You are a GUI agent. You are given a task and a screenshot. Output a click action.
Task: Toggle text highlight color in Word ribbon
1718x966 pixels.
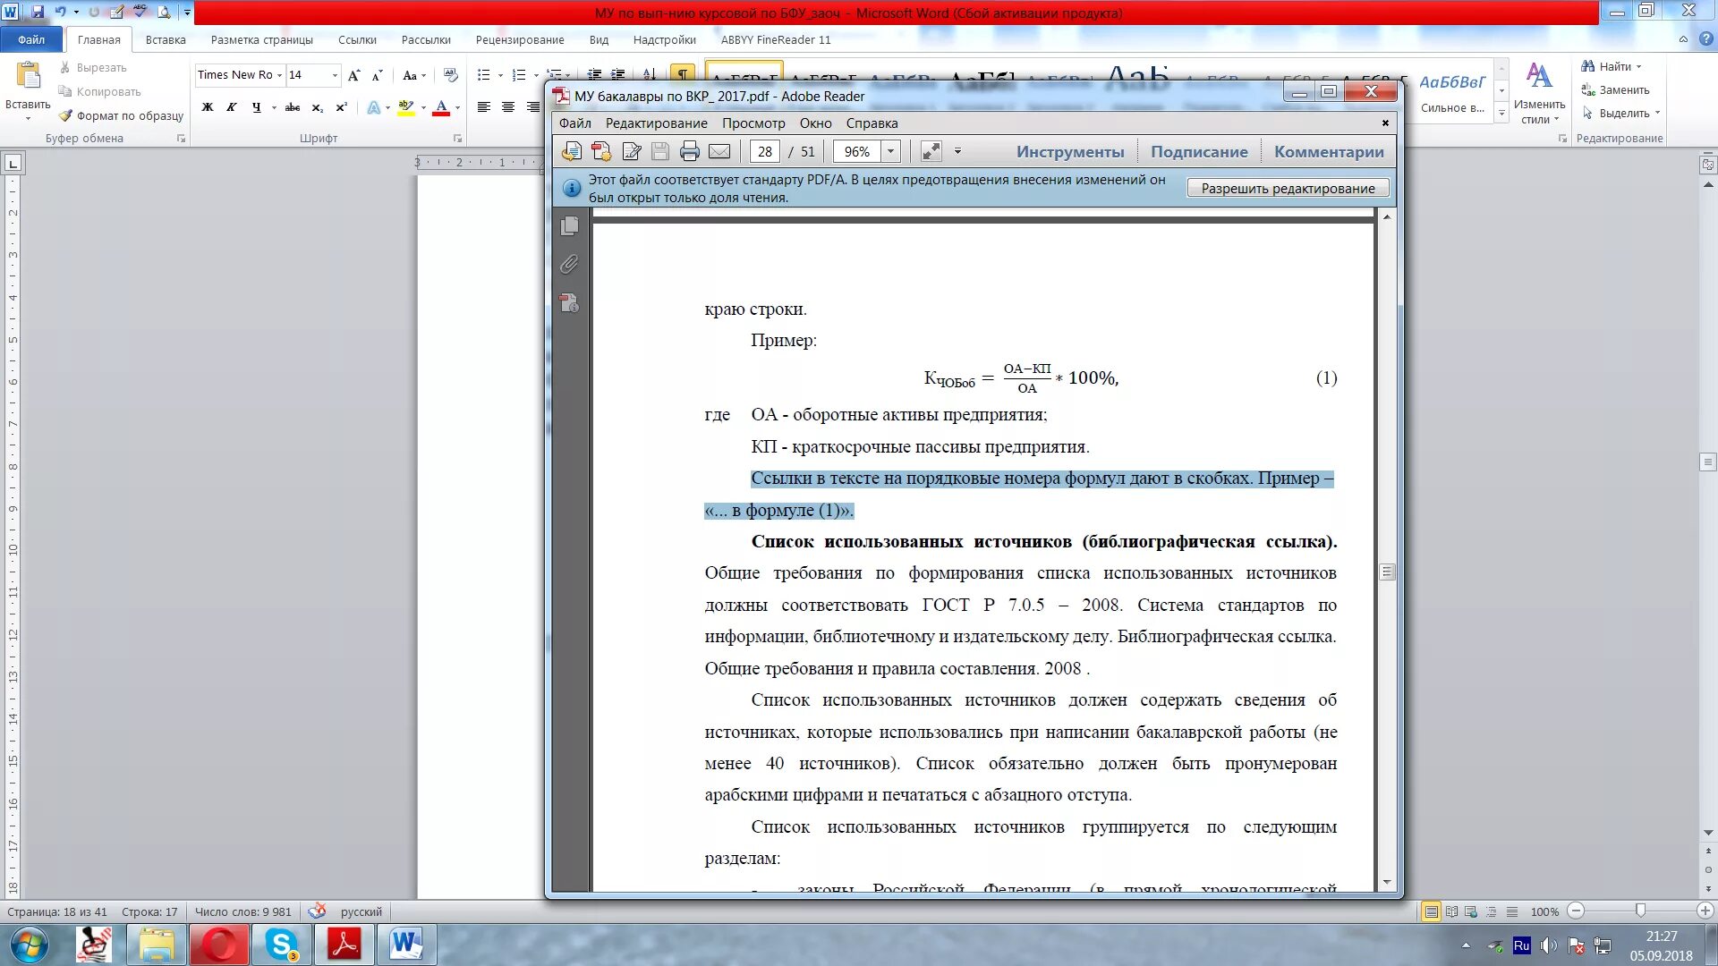click(x=406, y=106)
